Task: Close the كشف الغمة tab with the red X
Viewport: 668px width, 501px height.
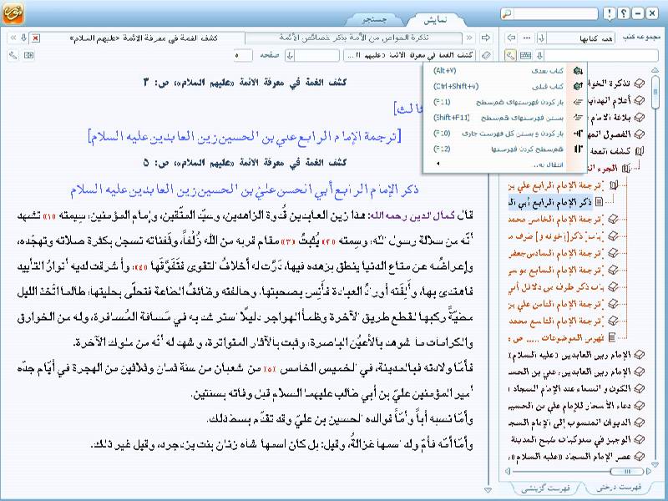Action: click(36, 38)
